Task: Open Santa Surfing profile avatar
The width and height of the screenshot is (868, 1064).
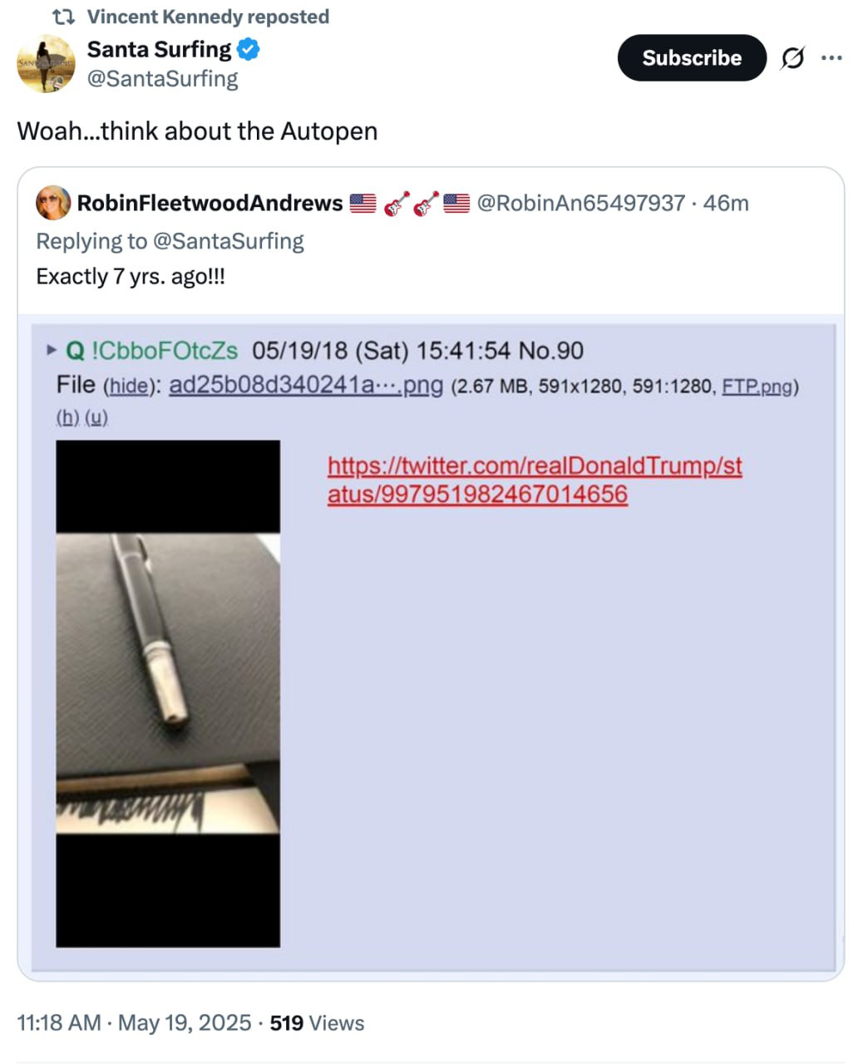Action: [x=46, y=63]
